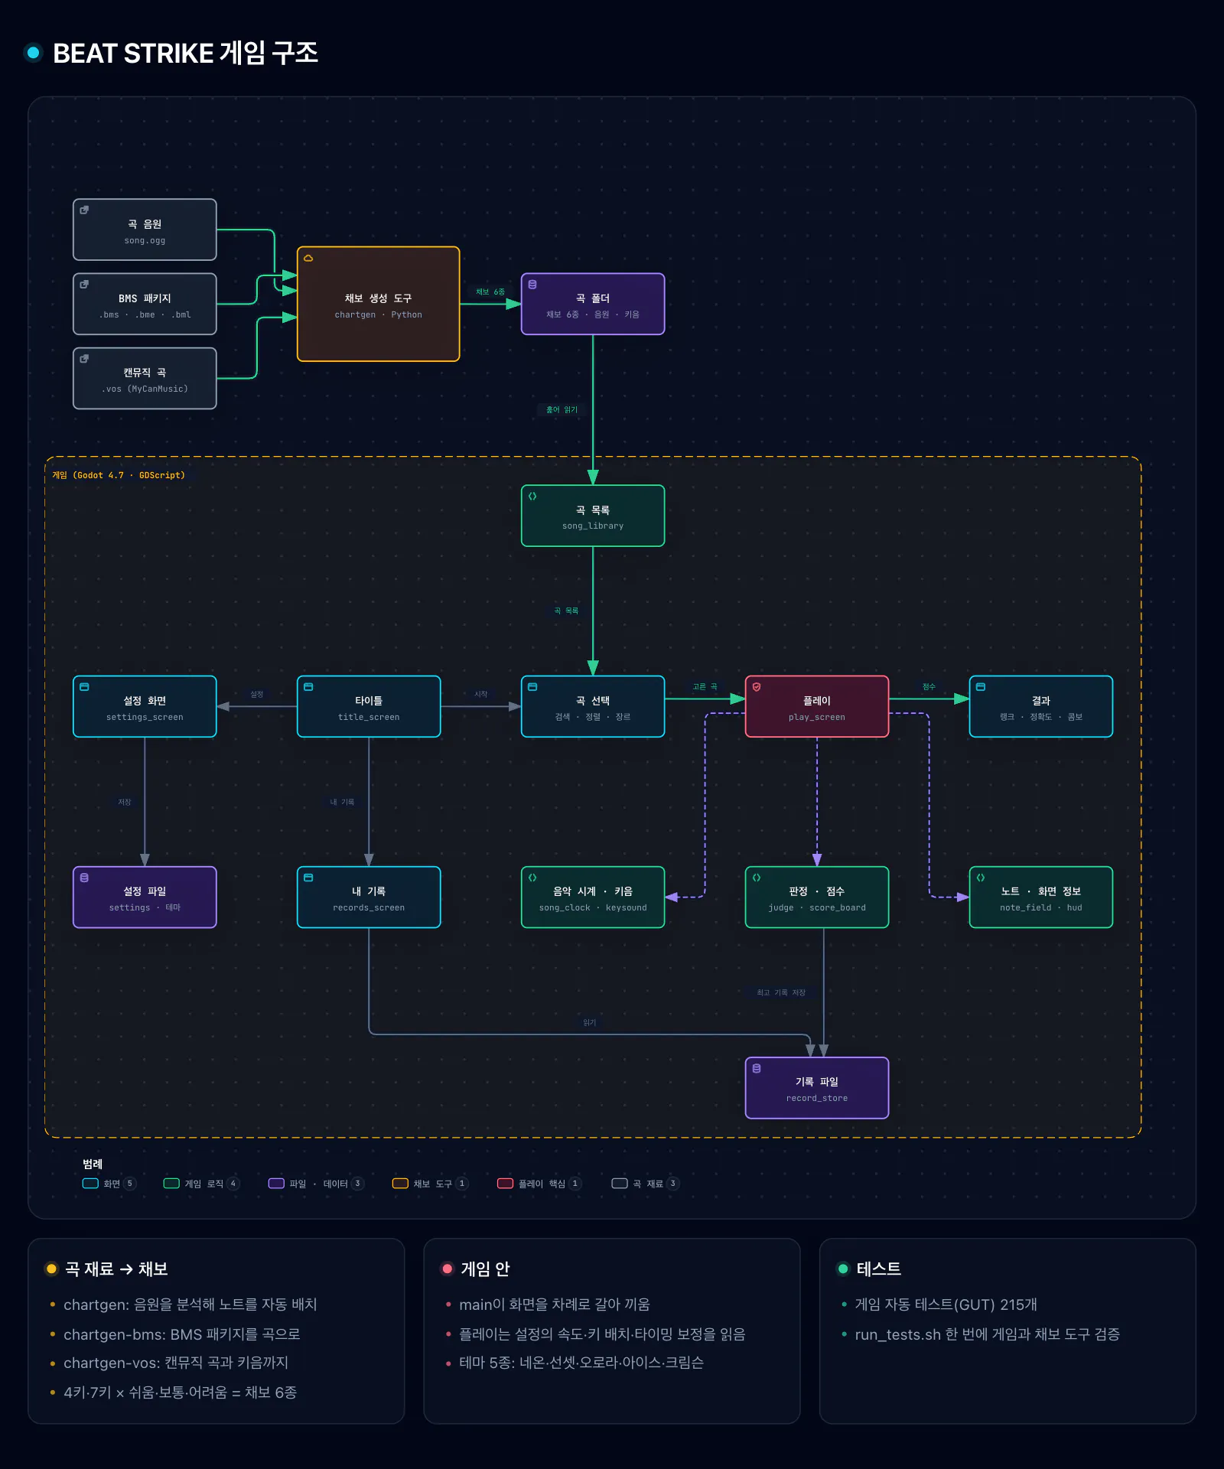Select the 플레이 핵심 legend swatch
The image size is (1224, 1469).
505,1183
